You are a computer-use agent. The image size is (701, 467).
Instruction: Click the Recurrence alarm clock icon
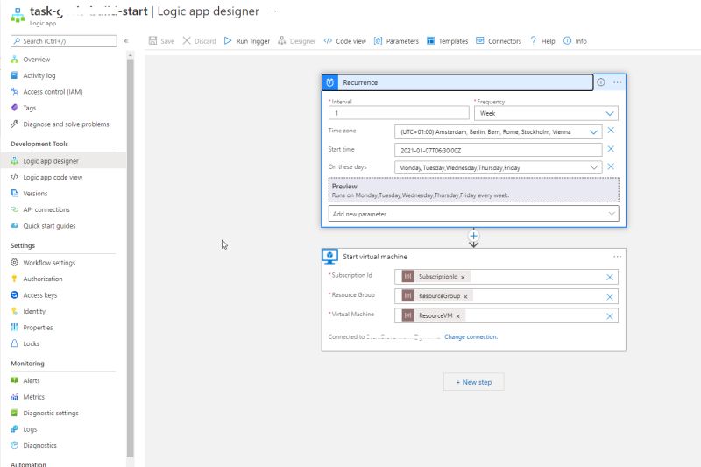330,82
